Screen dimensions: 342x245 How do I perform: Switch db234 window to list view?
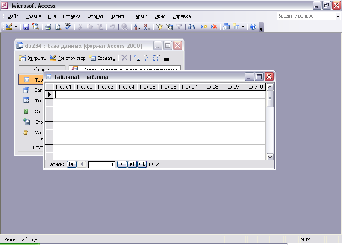coord(156,58)
